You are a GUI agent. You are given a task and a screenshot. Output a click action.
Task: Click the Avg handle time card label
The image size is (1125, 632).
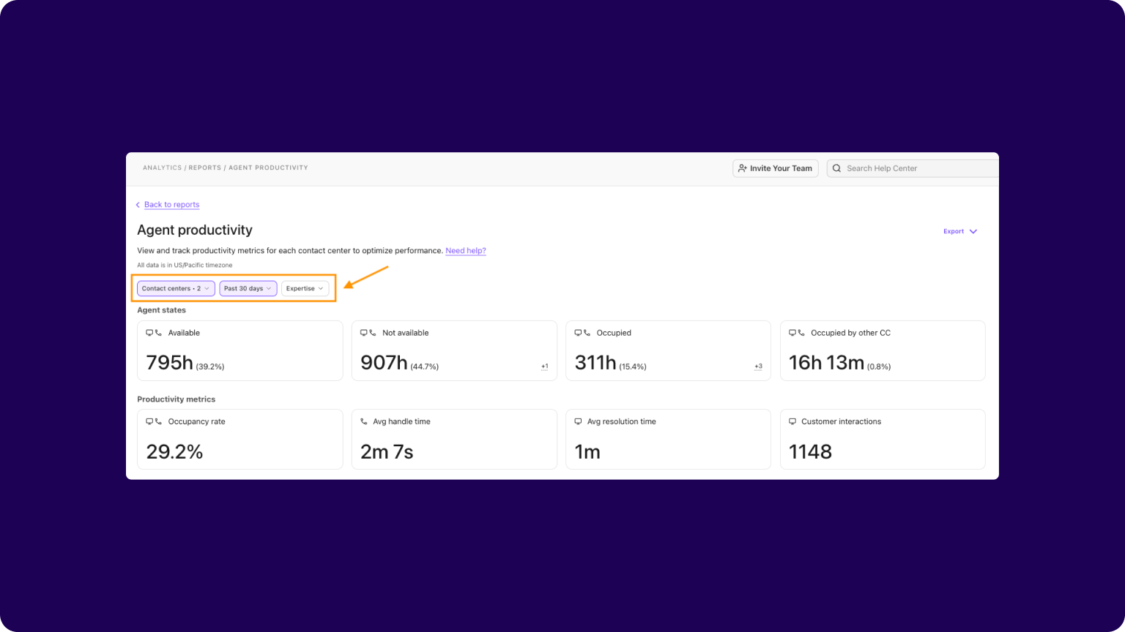point(401,421)
